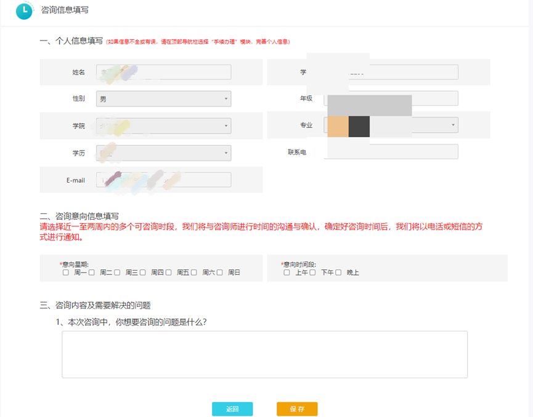Screen dimensions: 533x417
Task: Click the 性别 field label
Action: (78, 98)
